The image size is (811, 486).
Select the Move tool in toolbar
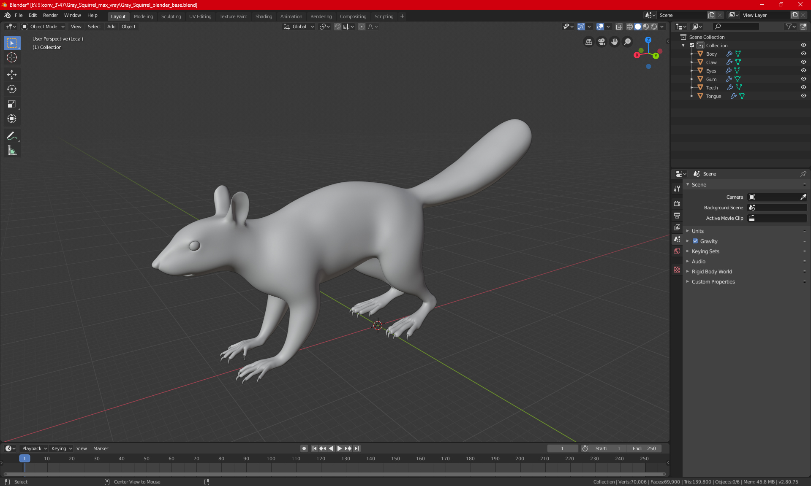point(12,75)
